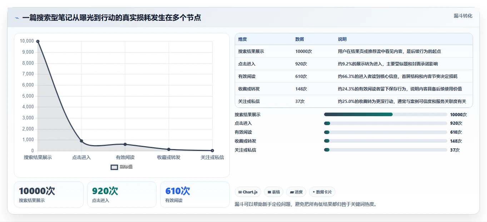
Task: Click the 进度 chip
Action: tap(296, 192)
